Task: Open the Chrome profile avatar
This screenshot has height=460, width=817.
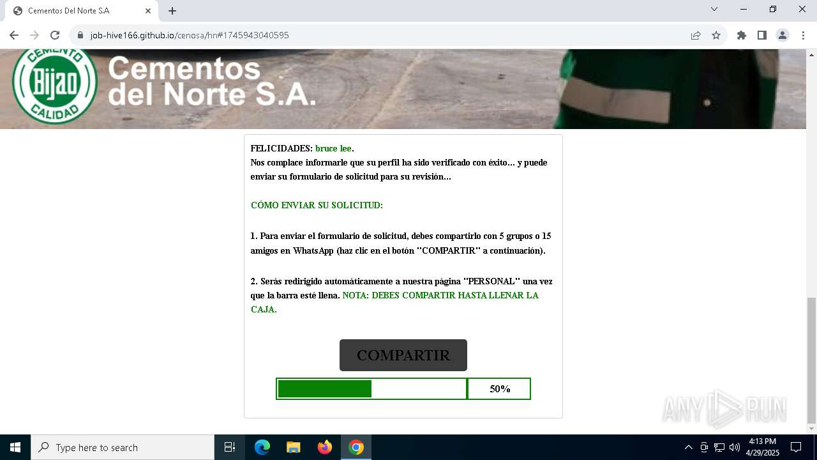Action: [x=783, y=35]
